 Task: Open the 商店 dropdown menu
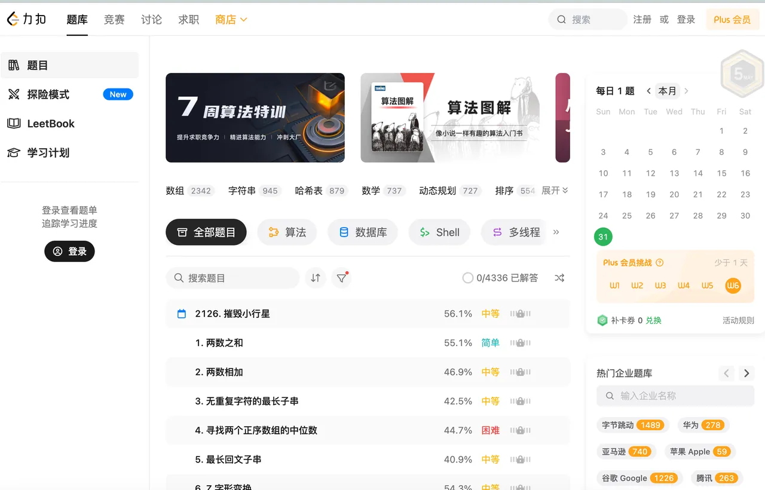(x=231, y=20)
